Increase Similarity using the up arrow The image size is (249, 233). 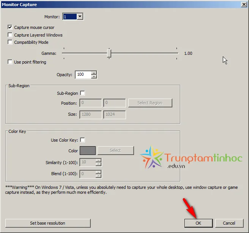click(x=99, y=161)
